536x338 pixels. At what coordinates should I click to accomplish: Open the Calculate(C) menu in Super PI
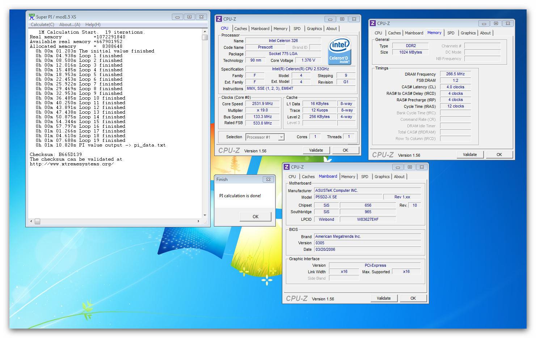pos(42,25)
